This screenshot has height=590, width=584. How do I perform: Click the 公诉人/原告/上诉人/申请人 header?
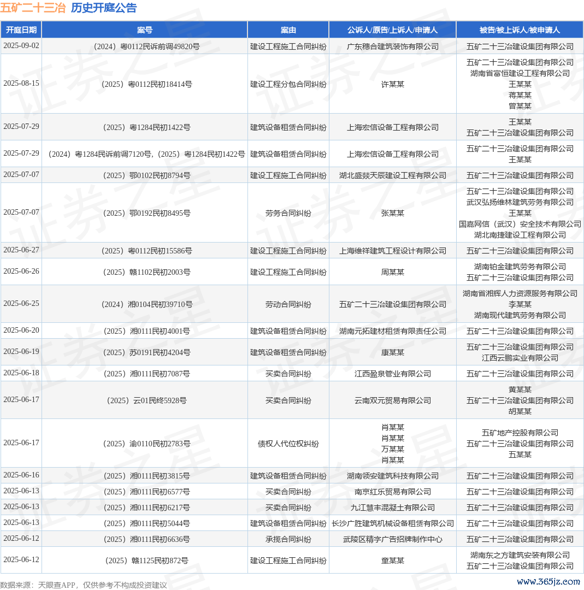pos(392,30)
